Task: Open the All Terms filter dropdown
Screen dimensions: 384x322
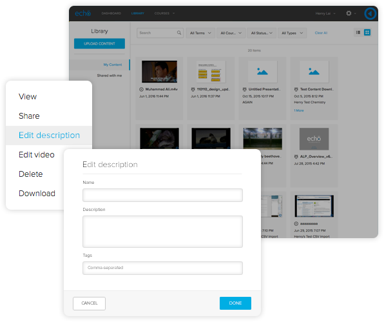Action: (200, 33)
